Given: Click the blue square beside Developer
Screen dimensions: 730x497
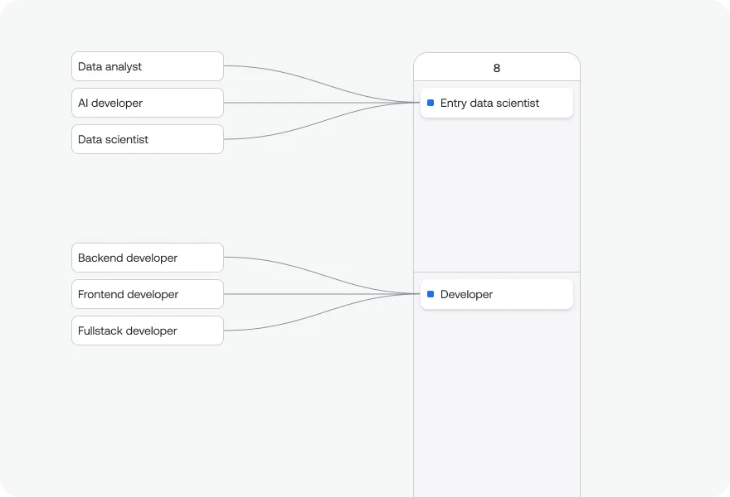Looking at the screenshot, I should tap(431, 294).
